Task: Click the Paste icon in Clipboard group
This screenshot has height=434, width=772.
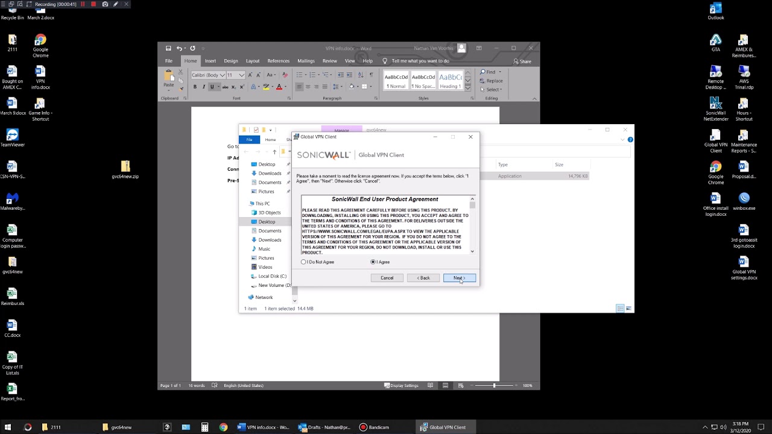Action: point(168,75)
